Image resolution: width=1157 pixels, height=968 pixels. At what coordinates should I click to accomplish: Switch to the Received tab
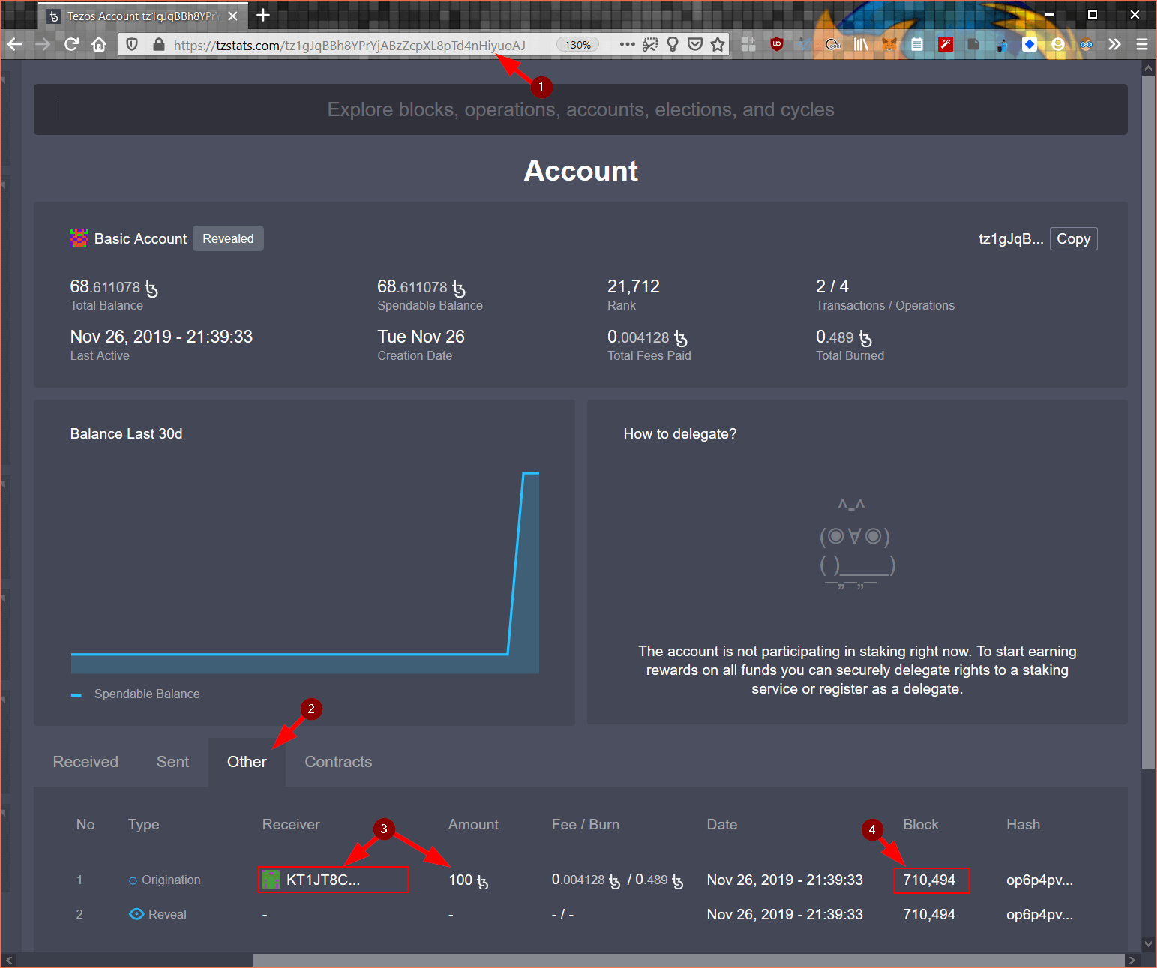85,762
